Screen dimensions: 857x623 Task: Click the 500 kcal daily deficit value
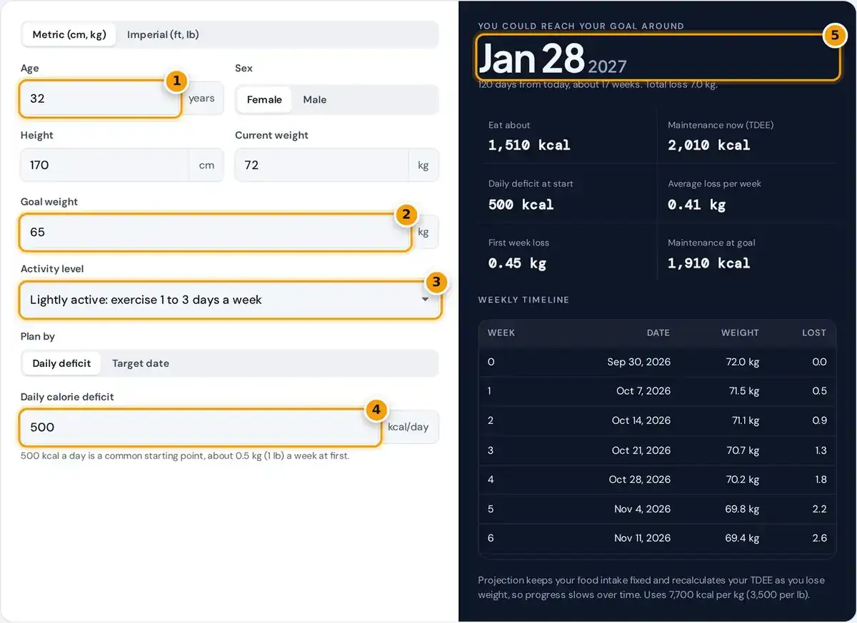pos(521,205)
